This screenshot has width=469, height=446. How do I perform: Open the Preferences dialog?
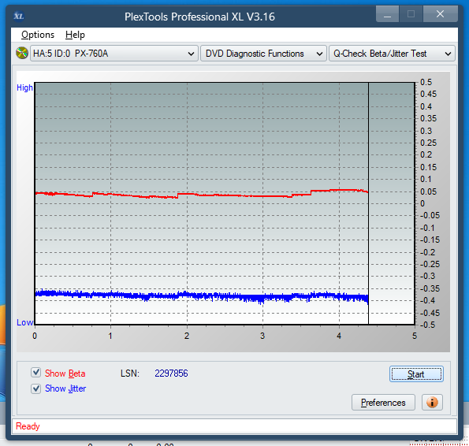(x=383, y=403)
